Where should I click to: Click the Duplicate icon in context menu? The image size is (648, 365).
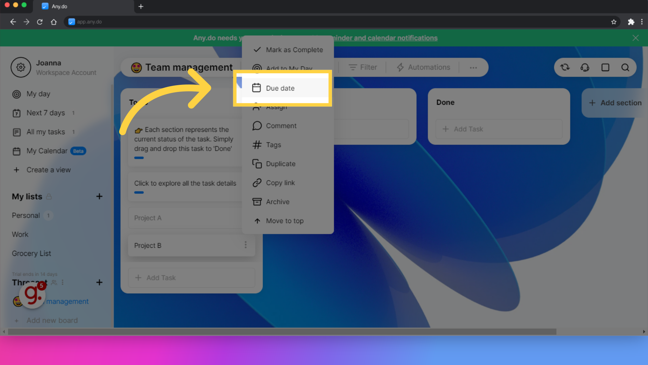[256, 164]
